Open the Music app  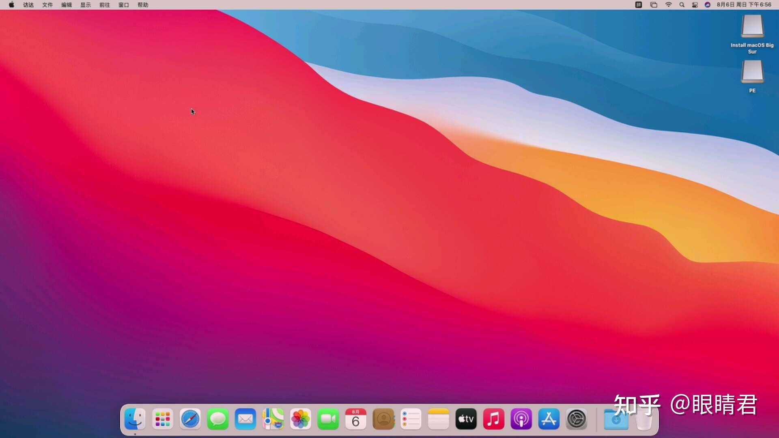click(493, 419)
